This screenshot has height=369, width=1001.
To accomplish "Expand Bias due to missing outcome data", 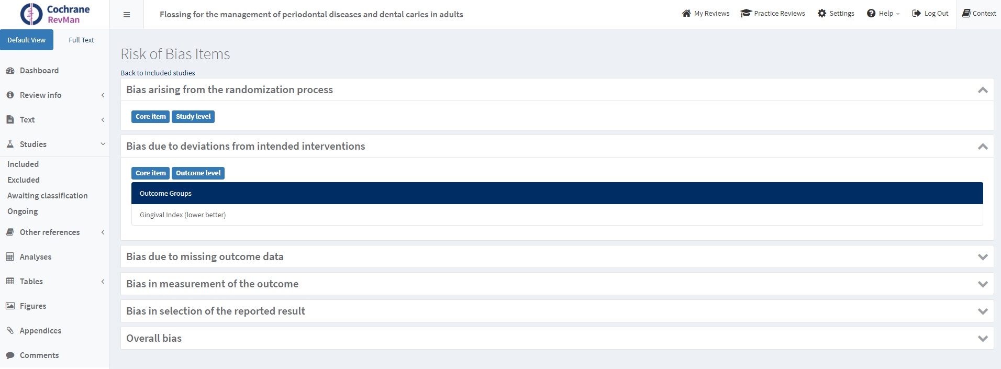I will point(982,257).
